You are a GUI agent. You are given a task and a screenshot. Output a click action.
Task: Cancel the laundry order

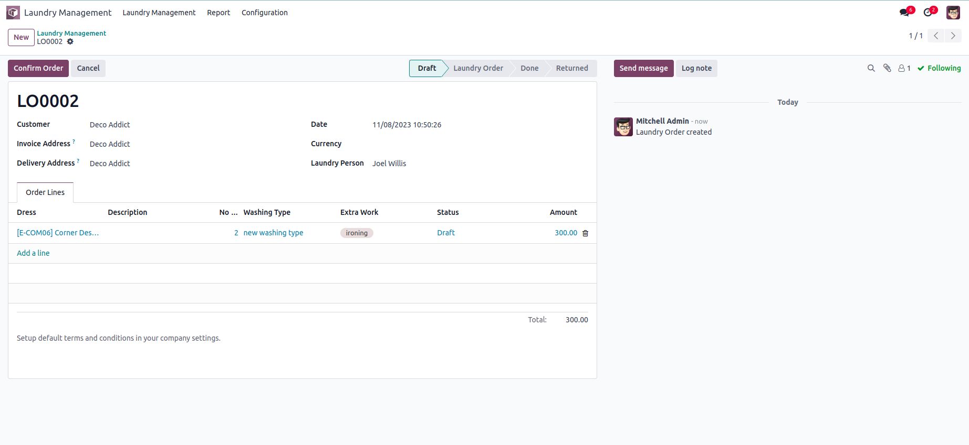(88, 68)
